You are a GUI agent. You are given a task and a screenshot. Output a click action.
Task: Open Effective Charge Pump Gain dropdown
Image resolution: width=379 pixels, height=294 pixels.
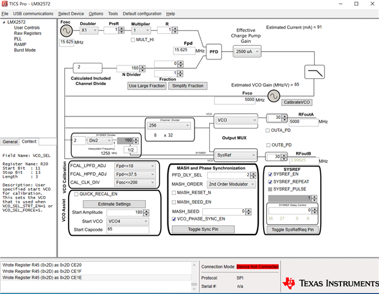[x=247, y=51]
